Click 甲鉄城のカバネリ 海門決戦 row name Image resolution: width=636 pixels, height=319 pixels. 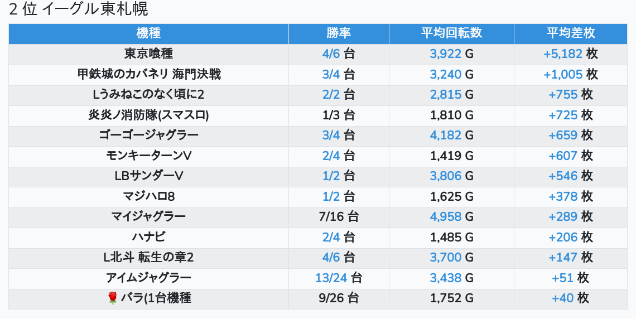coord(149,74)
